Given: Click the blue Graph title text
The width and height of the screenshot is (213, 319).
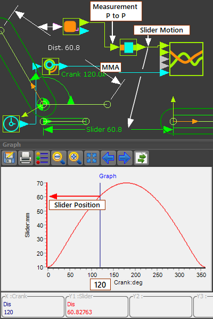Looking at the screenshot, I should click(x=108, y=176).
